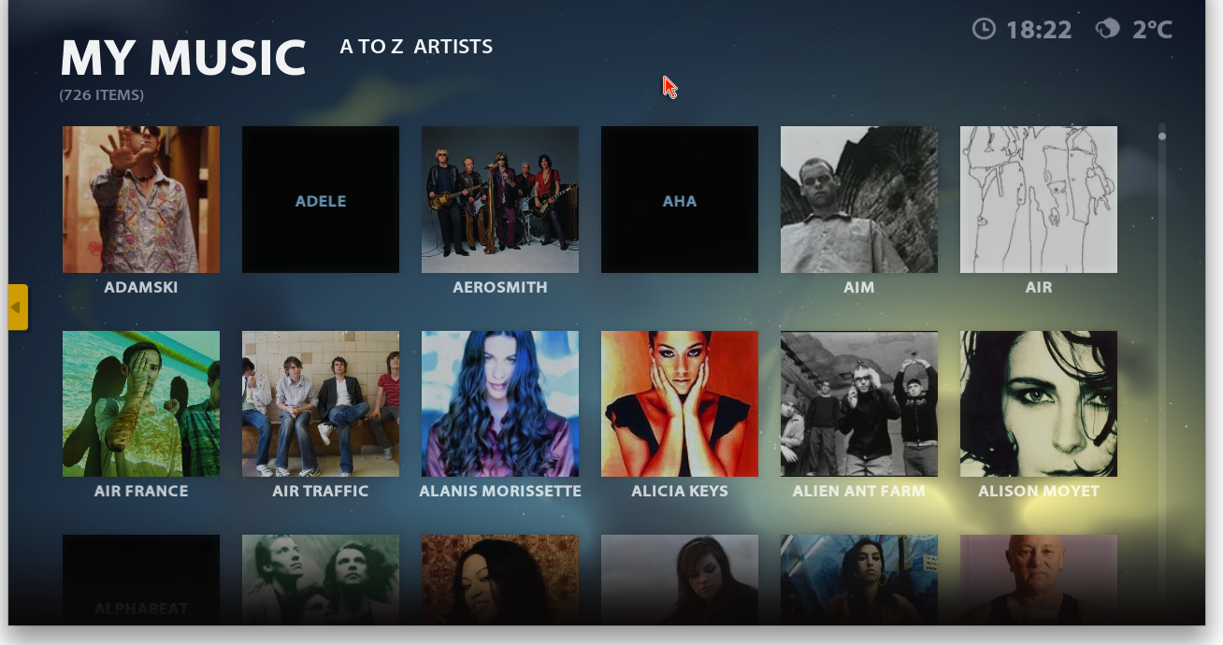Image resolution: width=1223 pixels, height=645 pixels.
Task: Expand the yellow side panel arrow
Action: point(18,308)
